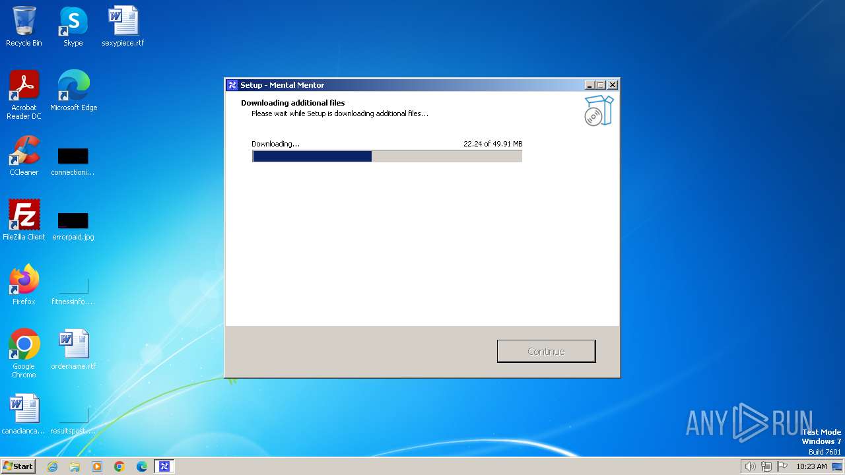Click the installer box and disc icon
The height and width of the screenshot is (475, 845).
[599, 110]
